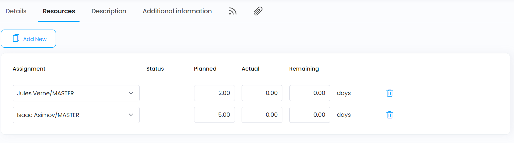Open the RSS feed icon tab
This screenshot has height=143, width=514.
(233, 11)
